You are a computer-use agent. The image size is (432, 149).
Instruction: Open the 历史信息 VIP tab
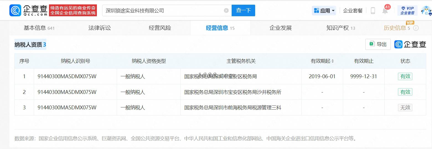(x=397, y=28)
